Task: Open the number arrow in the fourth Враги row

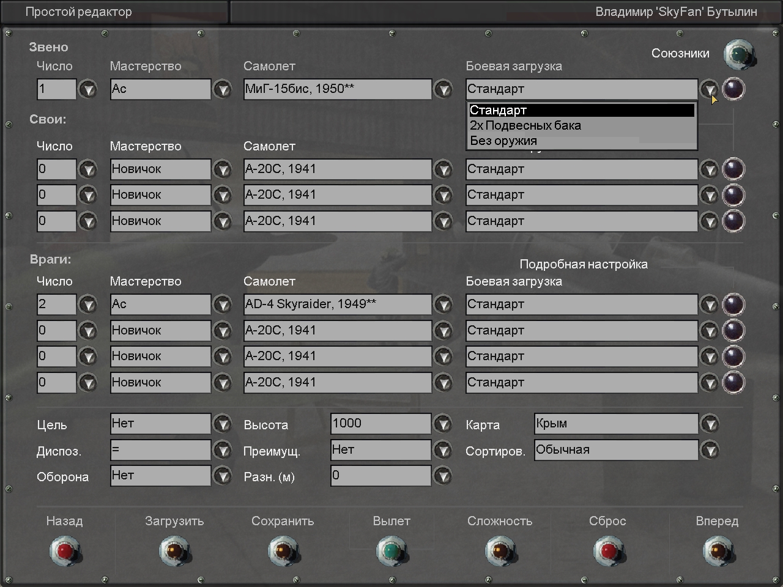Action: 89,383
